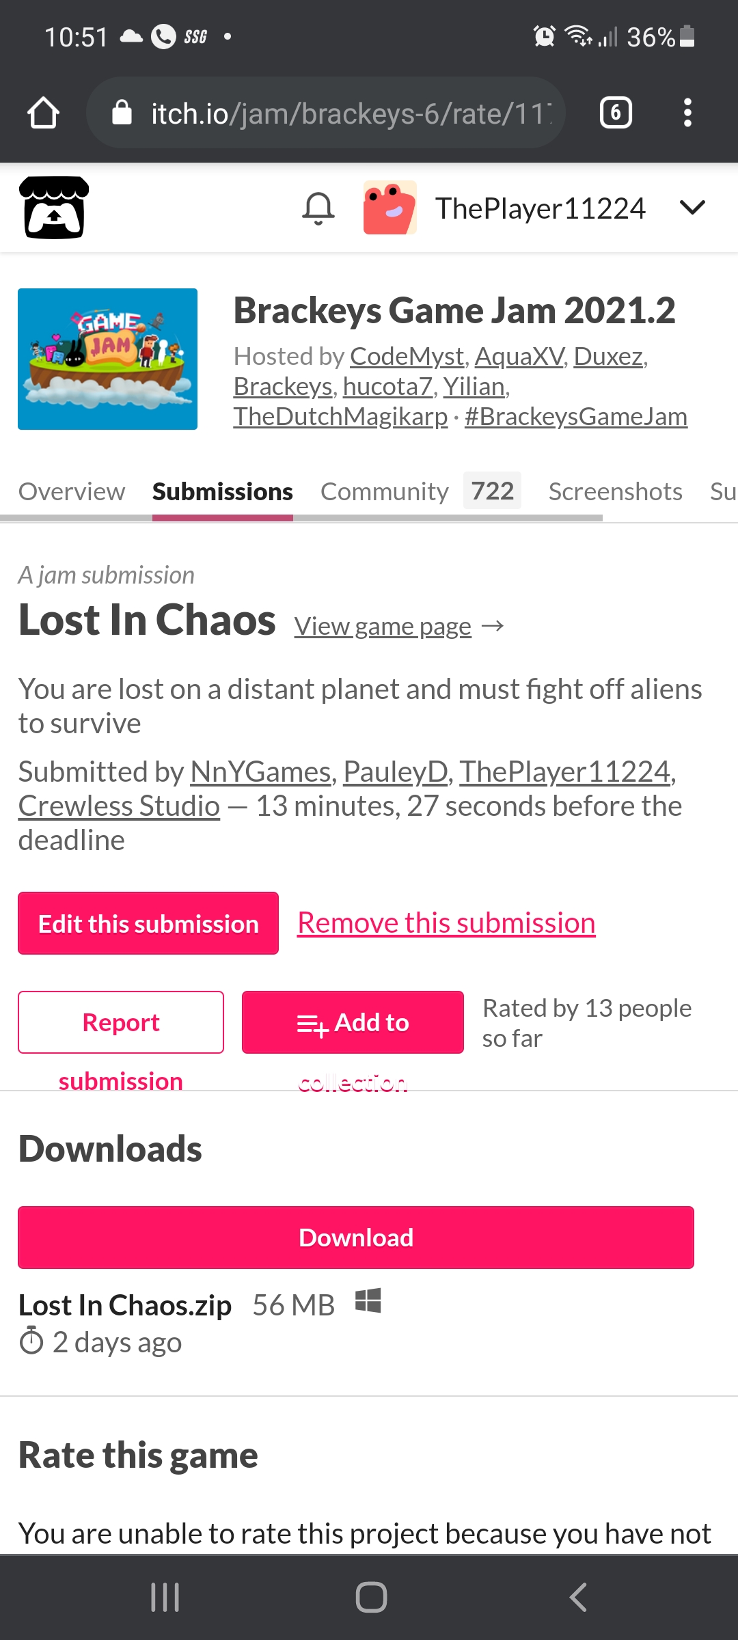Click Edit this submission button
The image size is (738, 1640).
148,923
